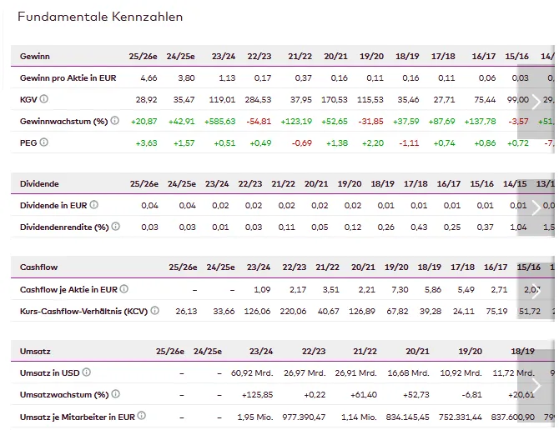
Task: Select the Umsatz table header 22/23
Action: pos(314,352)
